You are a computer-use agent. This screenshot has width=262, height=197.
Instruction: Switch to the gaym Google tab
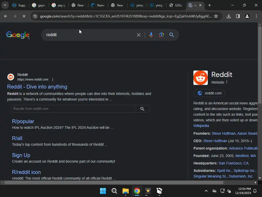coord(39,5)
